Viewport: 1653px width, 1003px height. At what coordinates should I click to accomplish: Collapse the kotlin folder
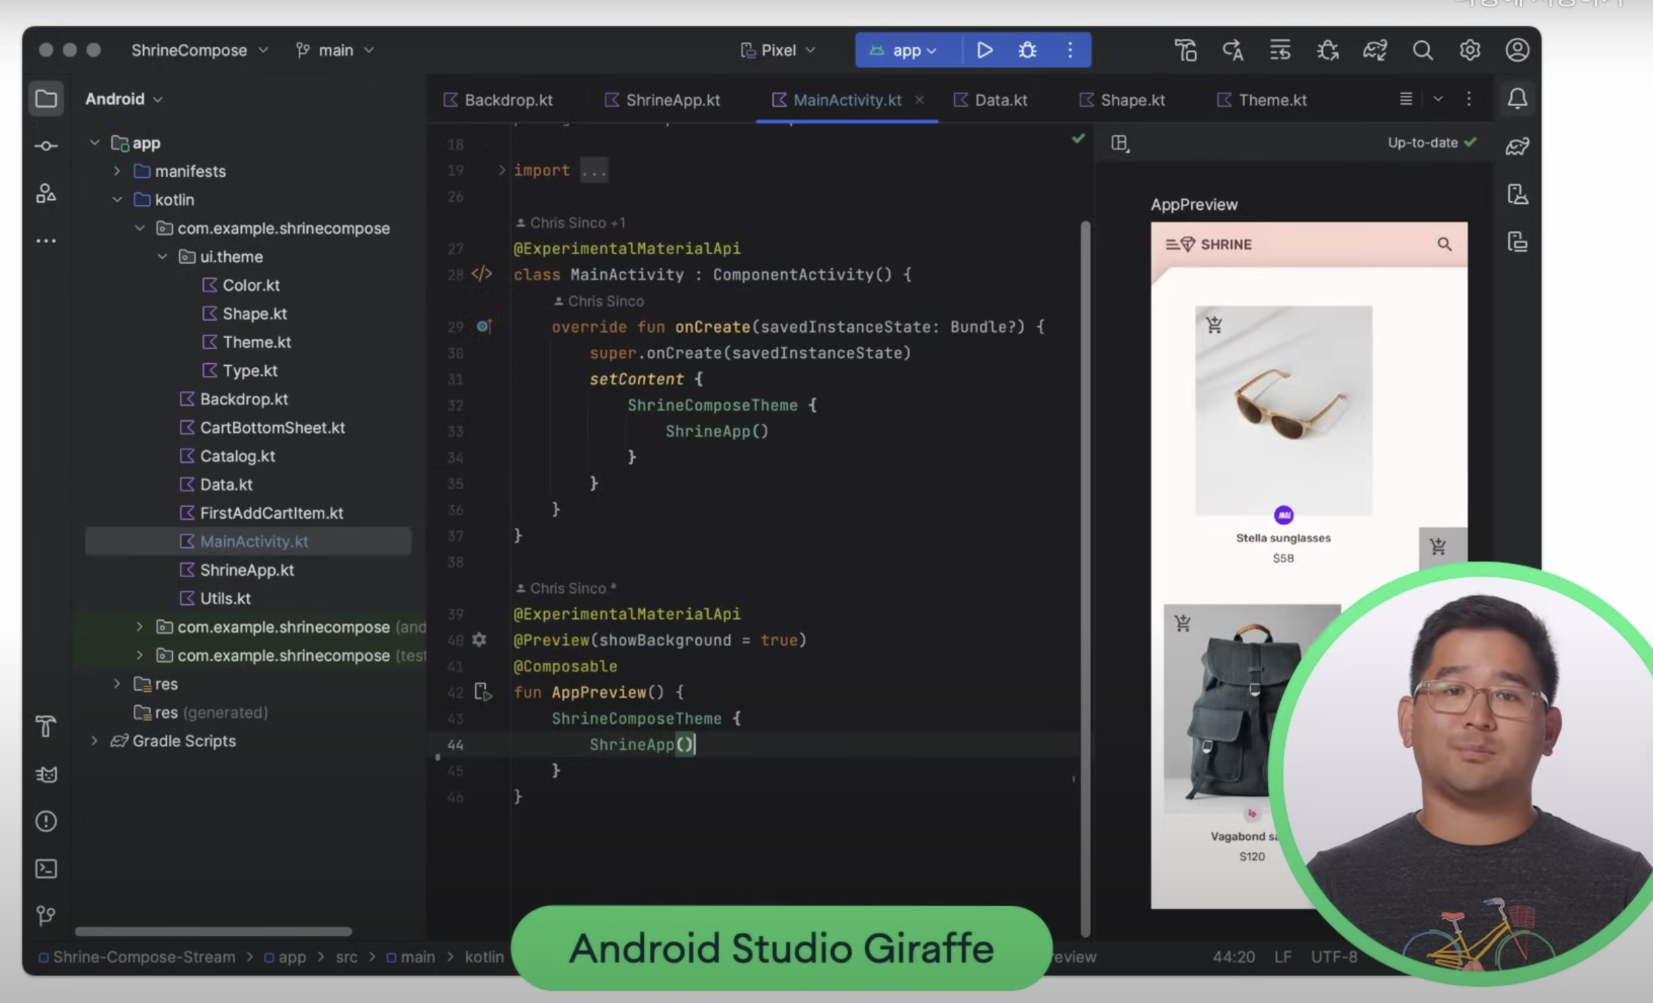click(117, 200)
